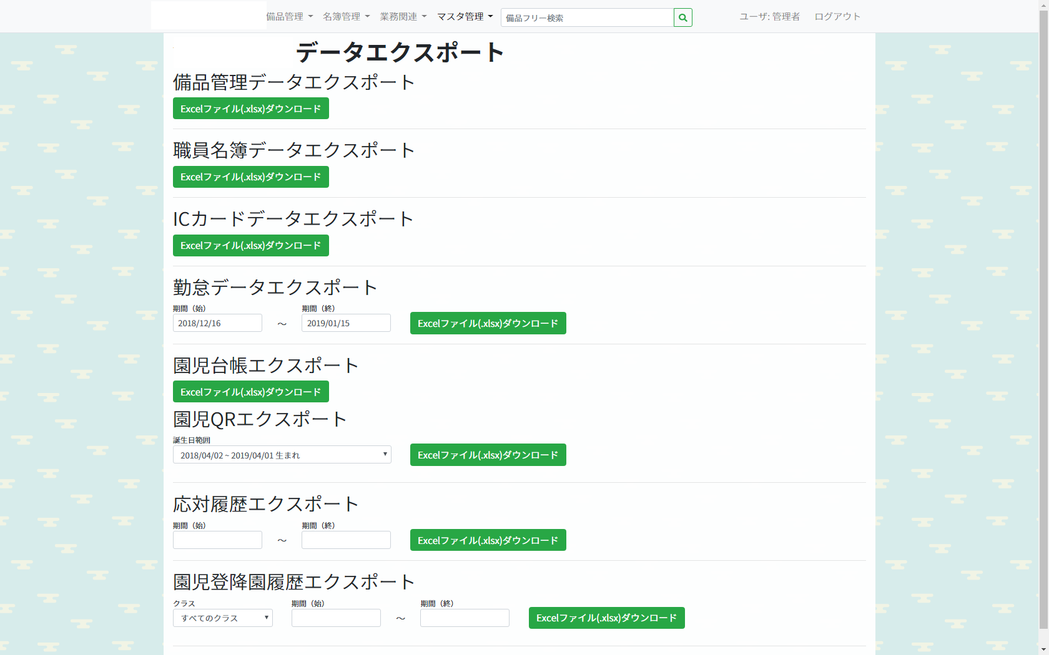
Task: Click the 勤怠データエクスポート heading
Action: pos(275,288)
